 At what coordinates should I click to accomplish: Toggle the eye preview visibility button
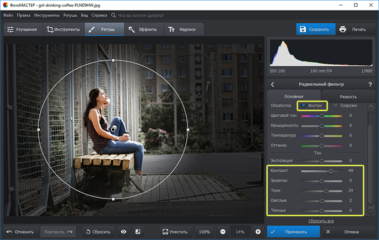pos(124,232)
